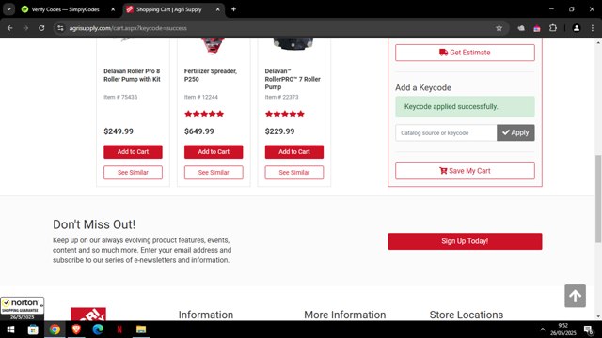
Task: See similar items for Roller Pro 8 pump
Action: click(133, 173)
